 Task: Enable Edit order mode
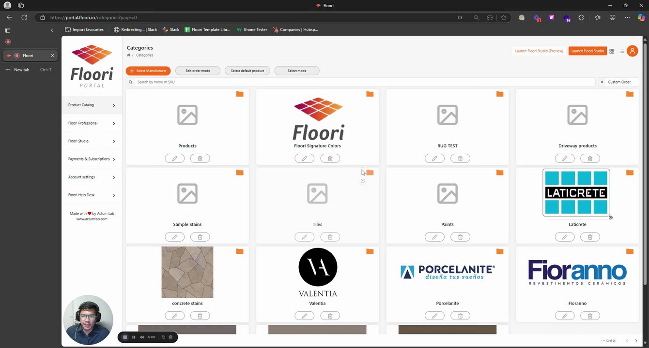click(198, 71)
